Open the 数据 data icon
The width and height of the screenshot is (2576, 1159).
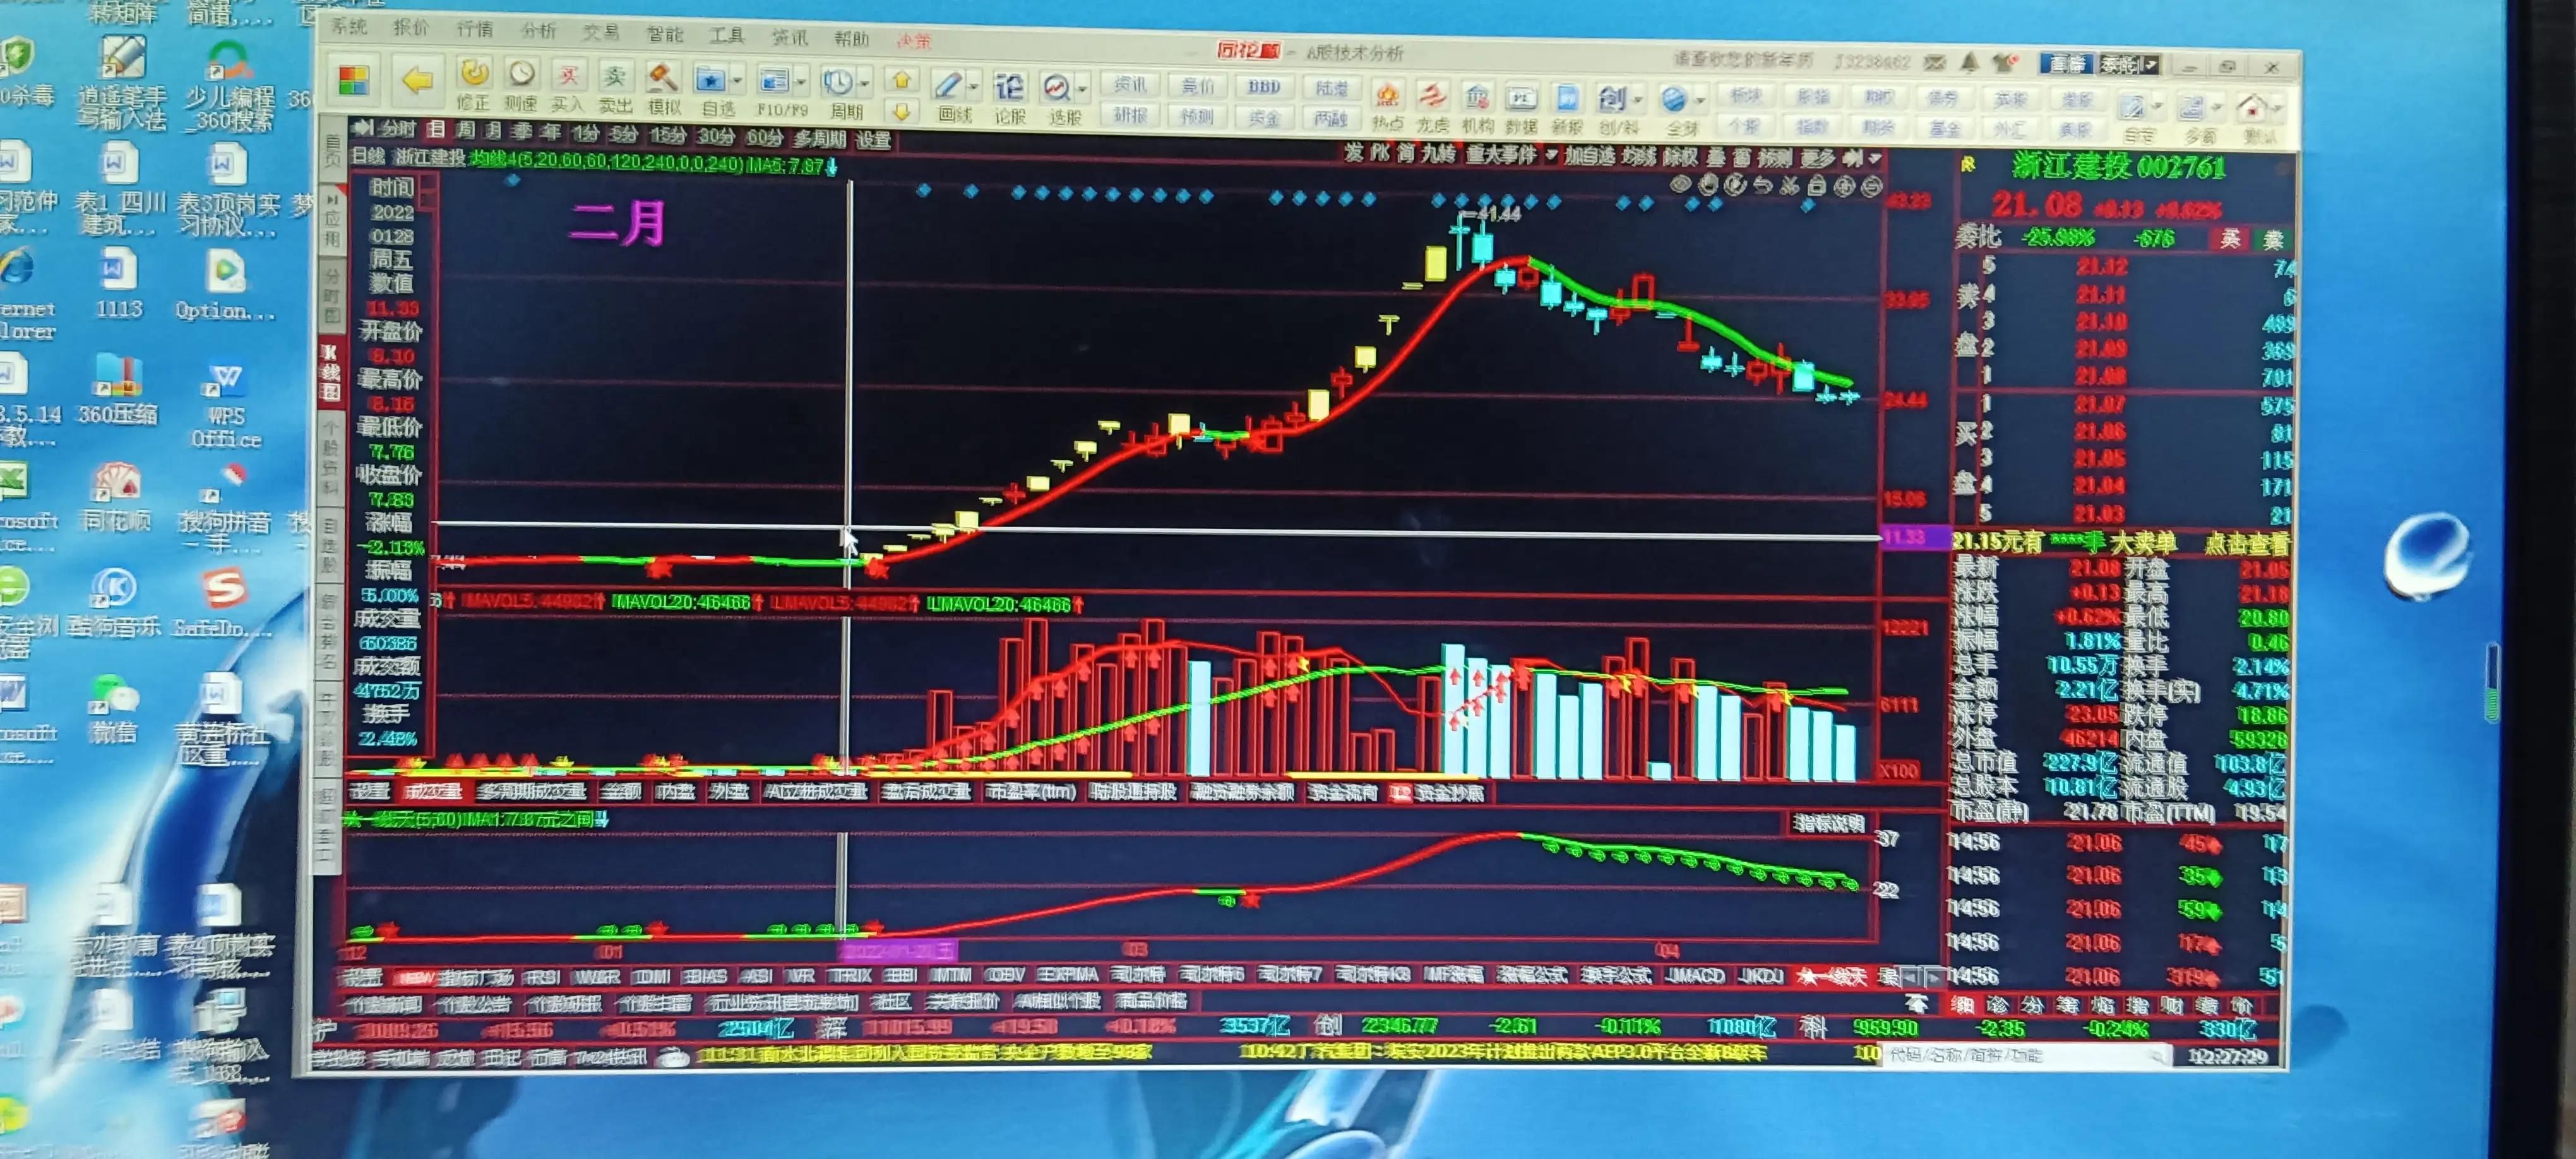coord(1521,99)
